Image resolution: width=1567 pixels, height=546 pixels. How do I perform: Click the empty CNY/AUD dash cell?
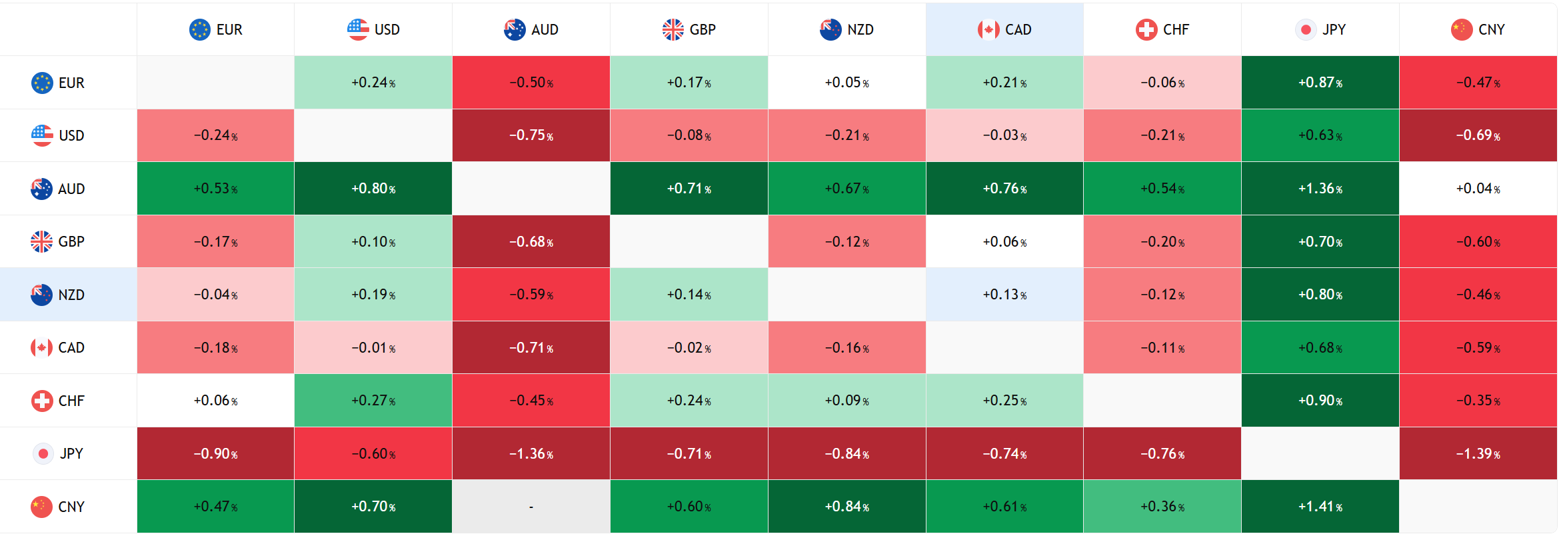[531, 507]
